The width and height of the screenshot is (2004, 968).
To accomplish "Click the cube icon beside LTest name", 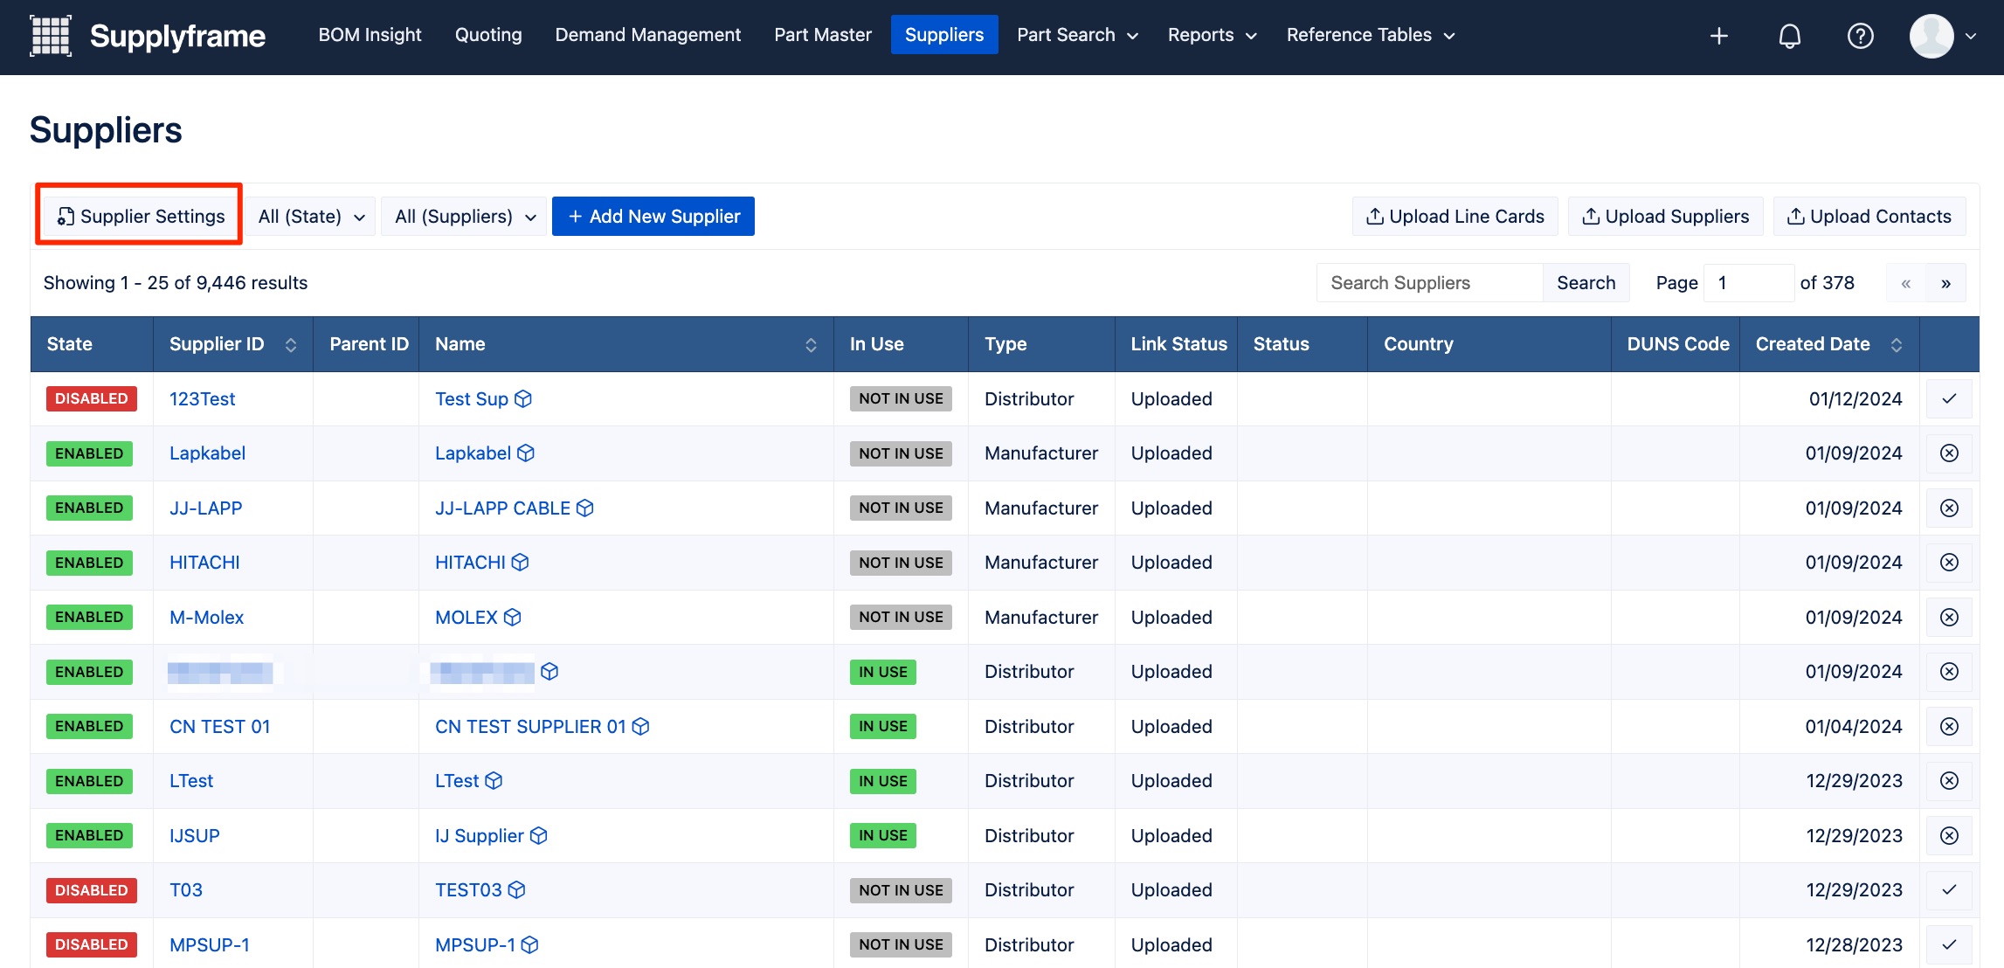I will click(x=494, y=780).
